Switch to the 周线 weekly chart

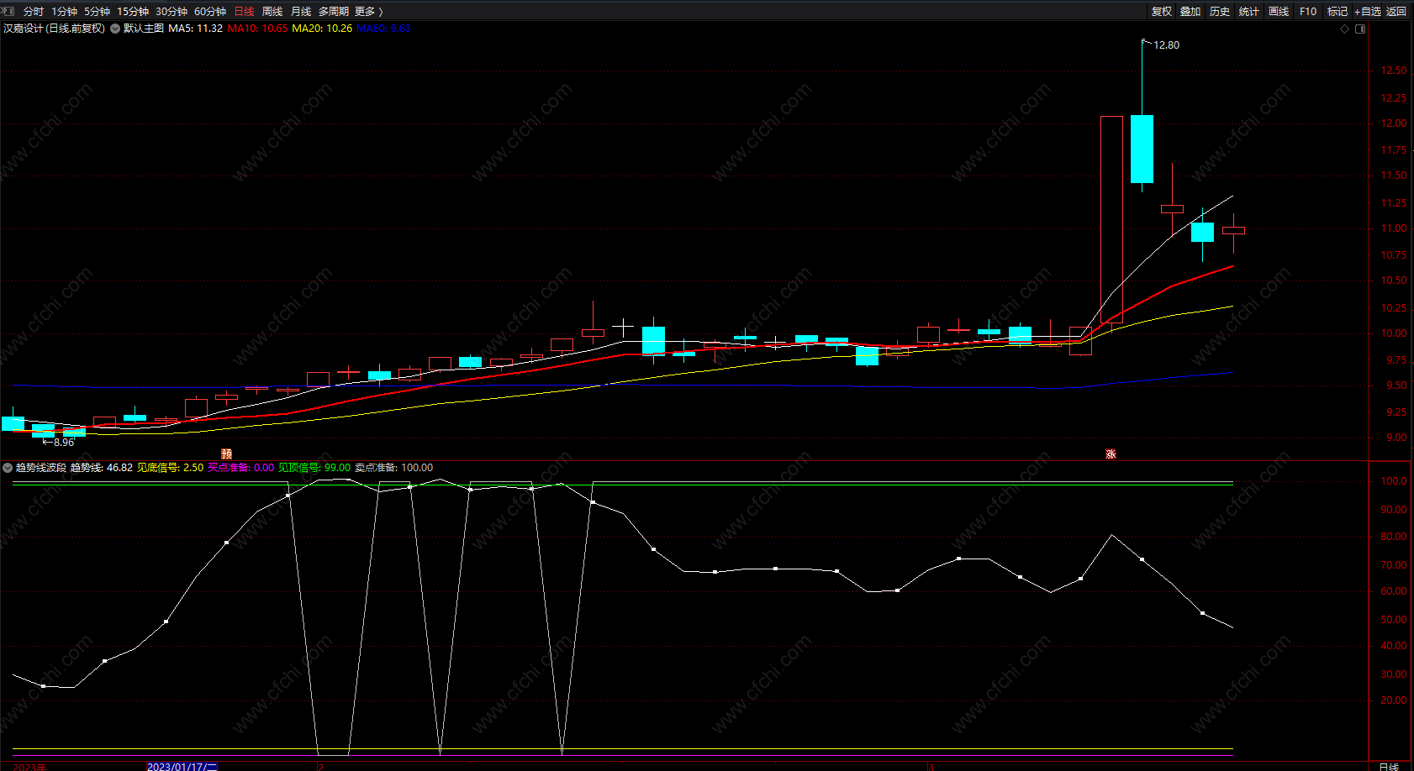pos(272,12)
